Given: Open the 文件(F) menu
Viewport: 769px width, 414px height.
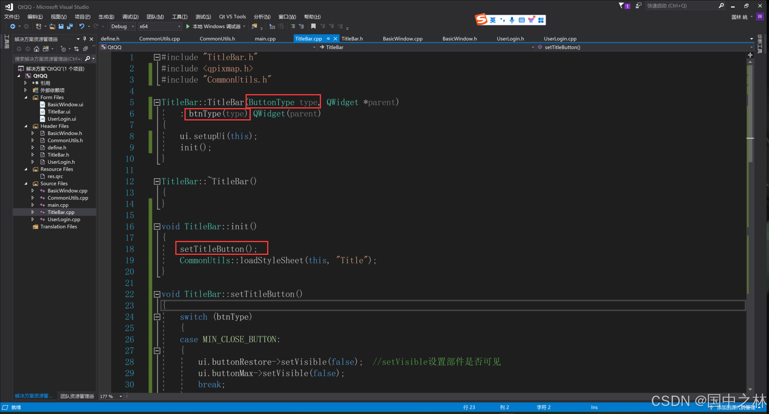Looking at the screenshot, I should [x=12, y=16].
